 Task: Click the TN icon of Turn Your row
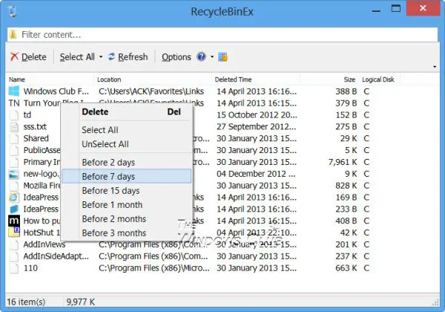[14, 103]
